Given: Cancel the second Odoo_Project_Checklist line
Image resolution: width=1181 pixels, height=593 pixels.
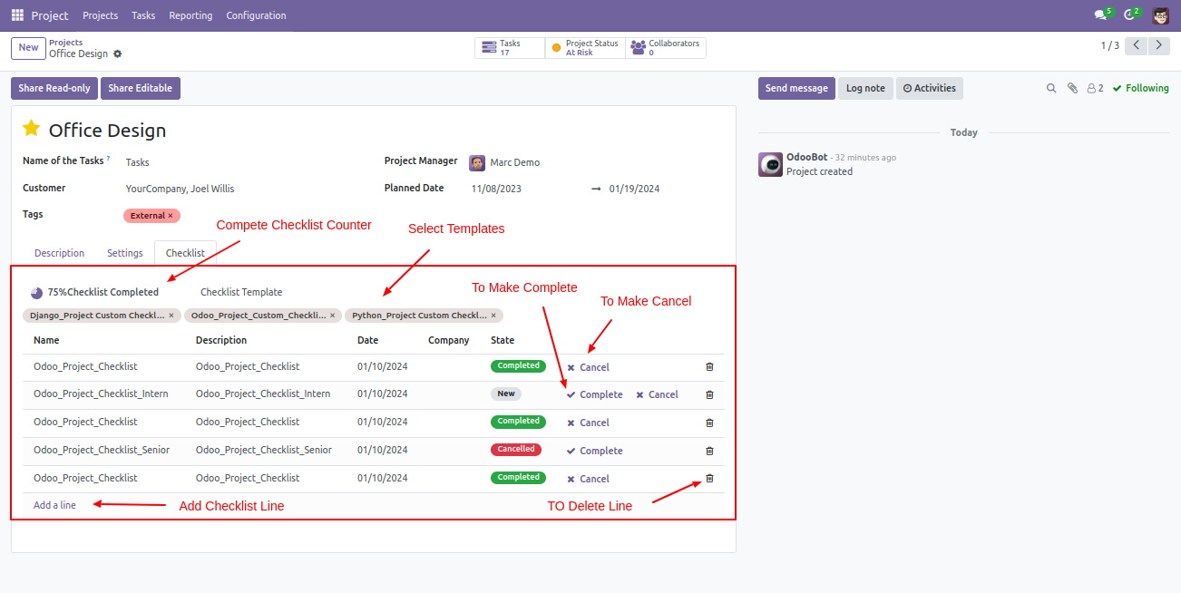Looking at the screenshot, I should pos(588,423).
